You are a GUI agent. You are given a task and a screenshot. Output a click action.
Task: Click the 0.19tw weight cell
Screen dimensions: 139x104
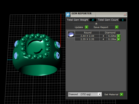[112, 39]
